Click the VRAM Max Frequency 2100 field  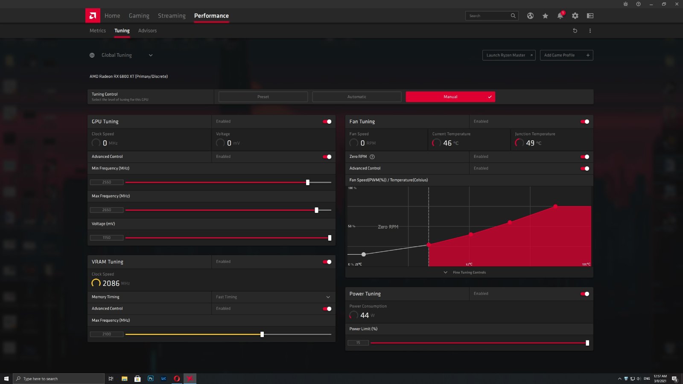(107, 335)
